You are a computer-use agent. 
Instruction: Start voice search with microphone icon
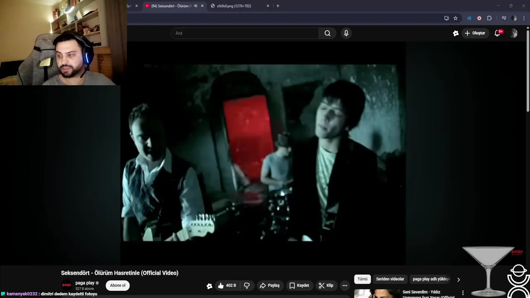pyautogui.click(x=346, y=33)
